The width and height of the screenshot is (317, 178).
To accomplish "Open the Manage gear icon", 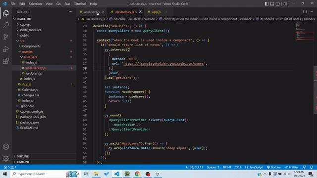I will coord(6,158).
